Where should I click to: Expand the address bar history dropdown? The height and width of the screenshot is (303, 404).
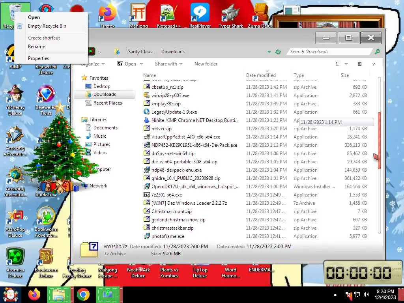pos(269,52)
